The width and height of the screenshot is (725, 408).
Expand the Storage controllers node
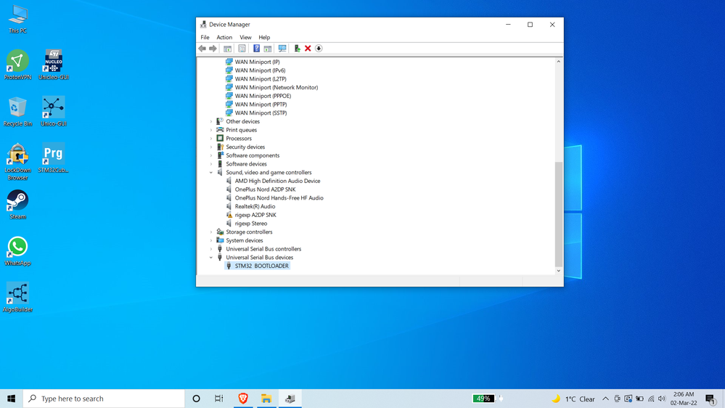(x=211, y=232)
